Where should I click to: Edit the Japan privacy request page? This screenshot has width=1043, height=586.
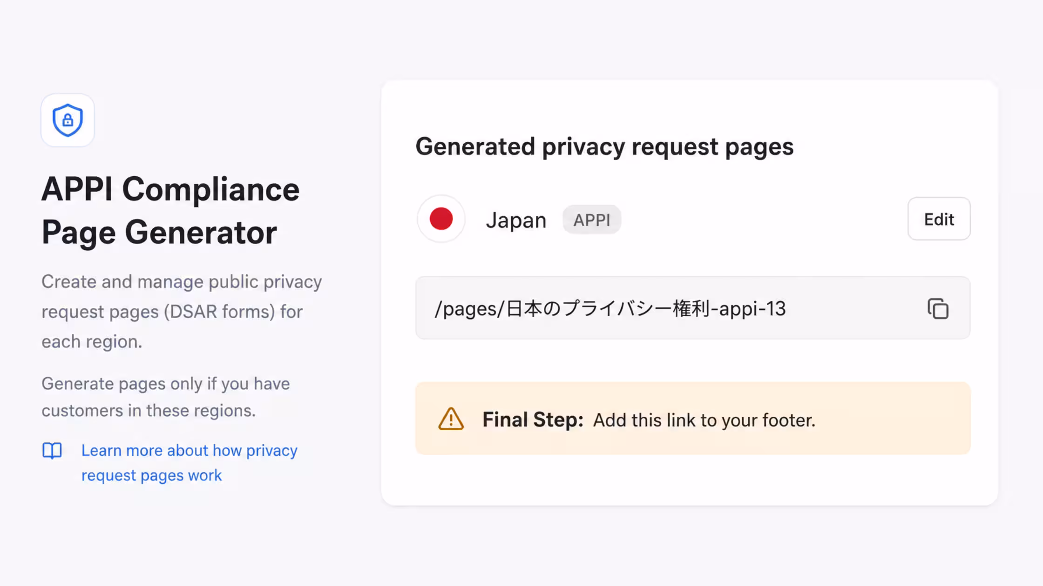coord(939,219)
